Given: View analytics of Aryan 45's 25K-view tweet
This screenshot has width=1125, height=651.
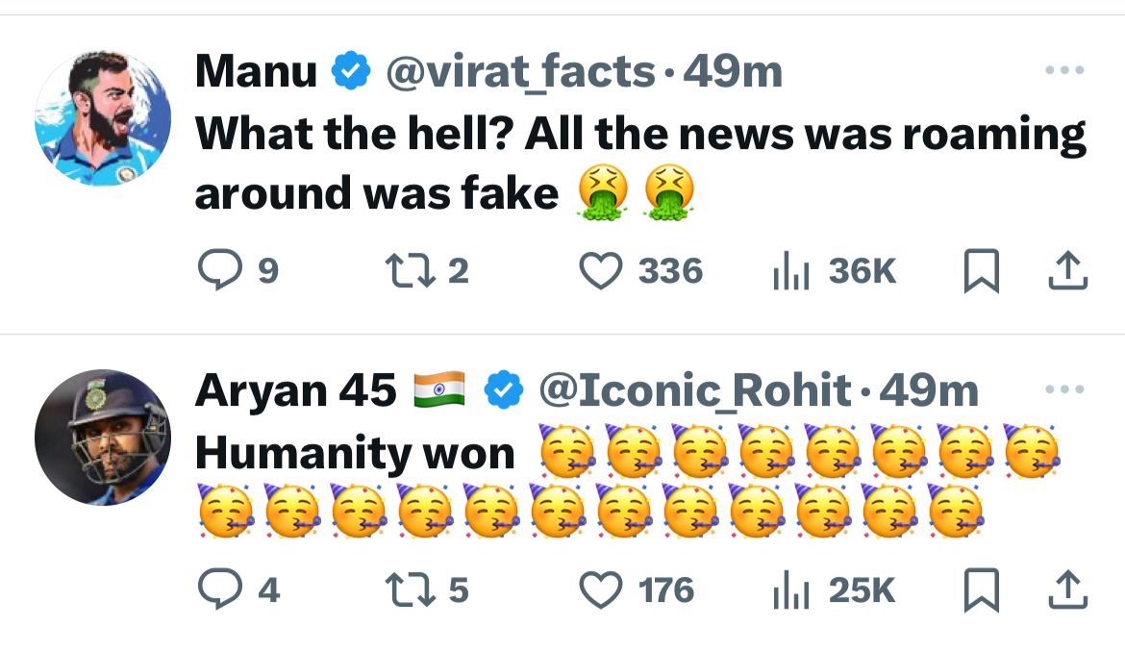Looking at the screenshot, I should click(788, 590).
